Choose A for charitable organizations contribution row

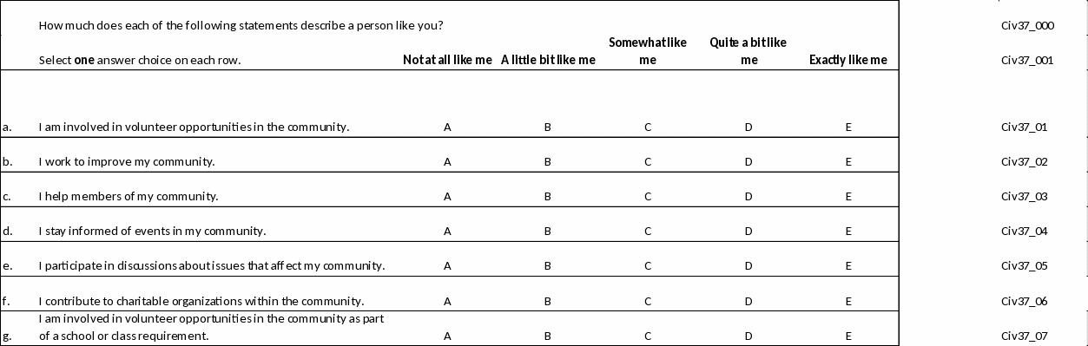[x=447, y=301]
